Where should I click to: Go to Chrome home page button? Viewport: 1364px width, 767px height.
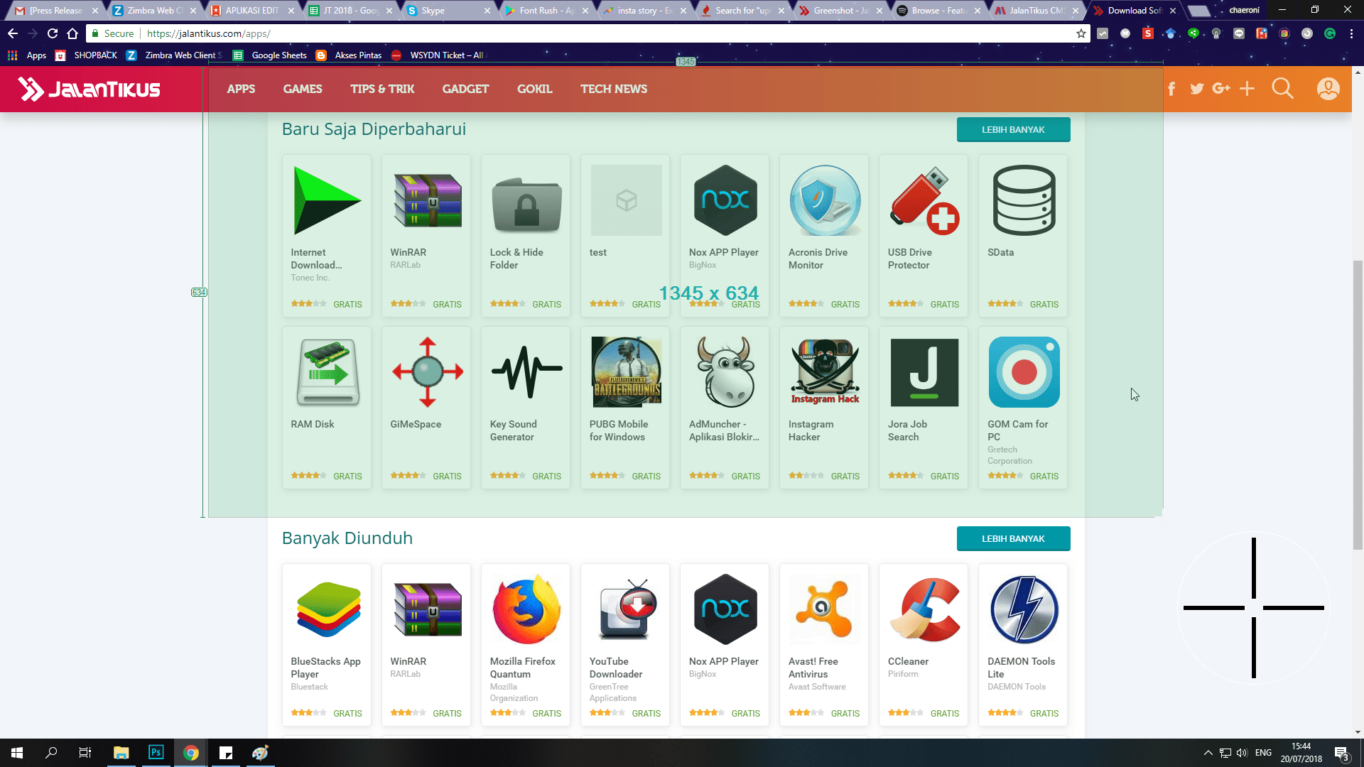pos(72,33)
